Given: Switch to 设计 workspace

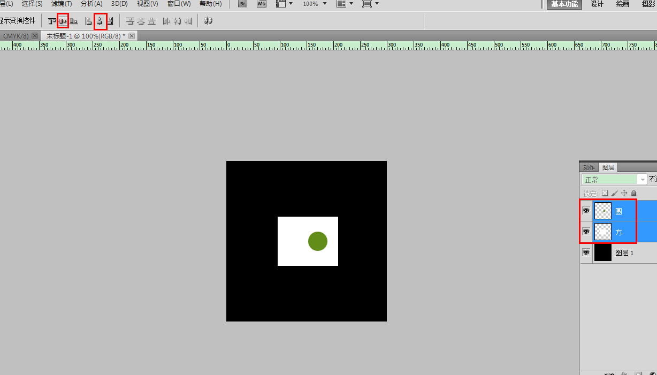Looking at the screenshot, I should tap(597, 4).
